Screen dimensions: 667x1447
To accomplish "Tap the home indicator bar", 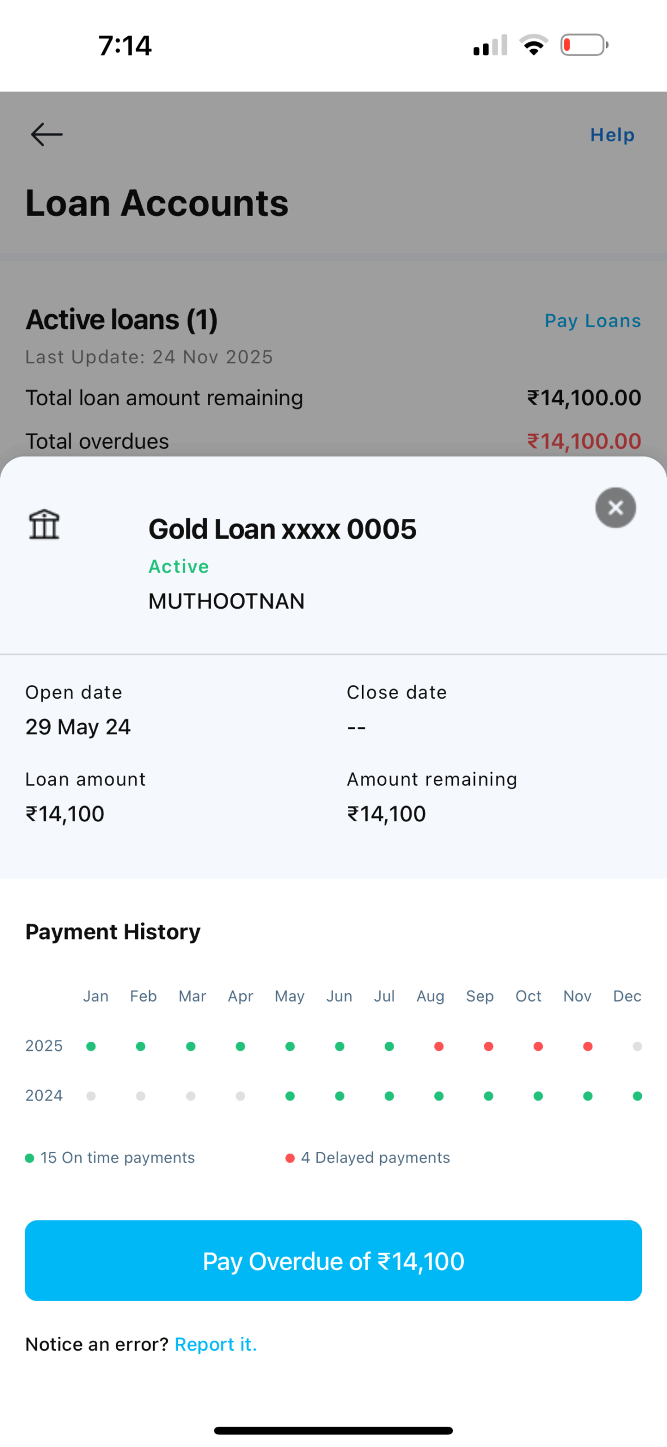I will click(333, 1430).
